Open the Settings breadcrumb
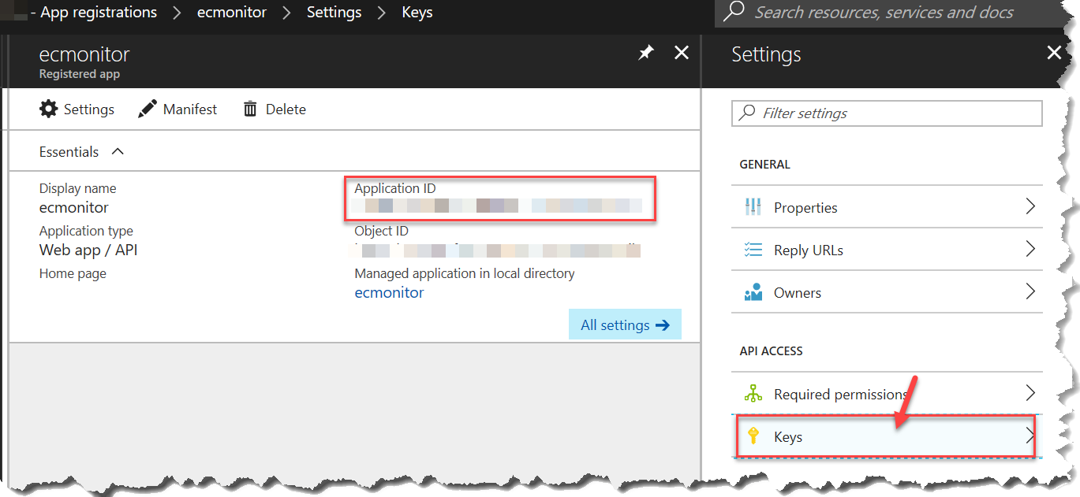The image size is (1080, 497). pos(334,13)
